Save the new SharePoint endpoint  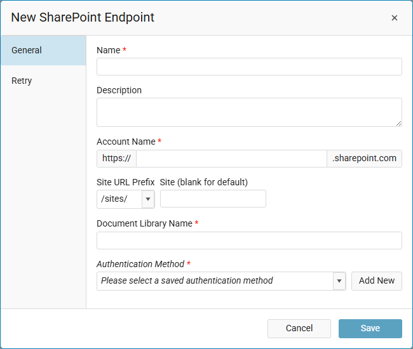point(370,329)
